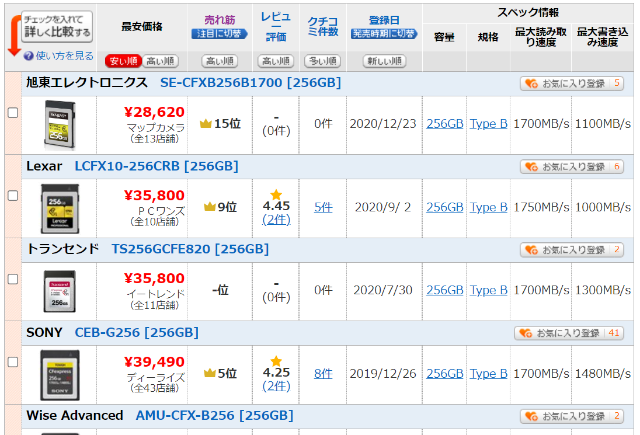The height and width of the screenshot is (435, 640).
Task: Sort クチコミ件数 by 多い順
Action: [323, 61]
